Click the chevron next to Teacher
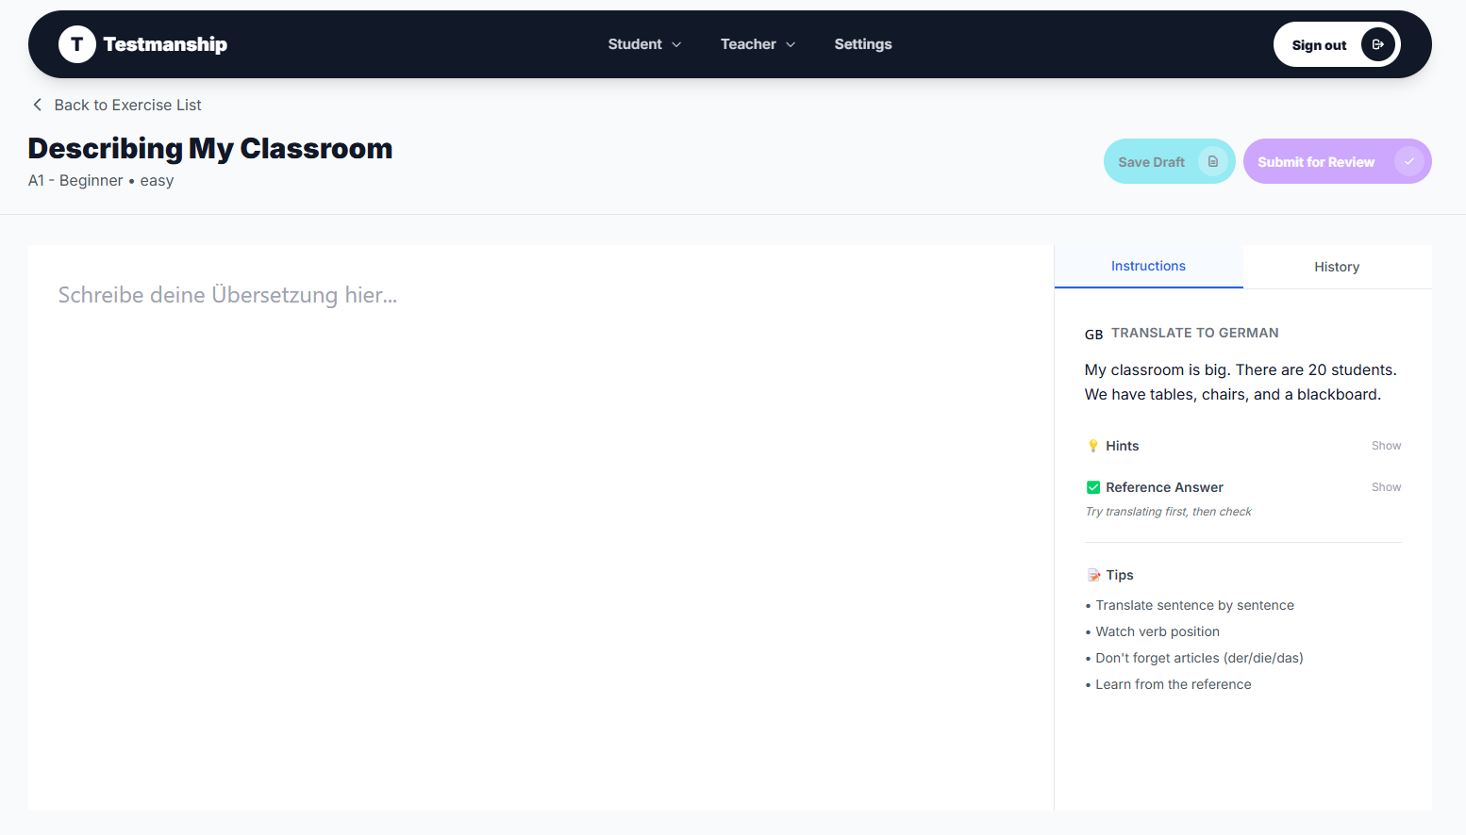Screen dimensions: 1466x835 click(791, 44)
